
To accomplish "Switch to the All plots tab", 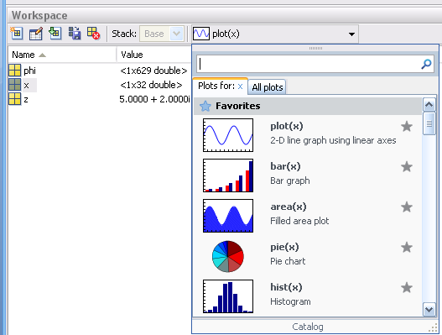I will (x=268, y=87).
